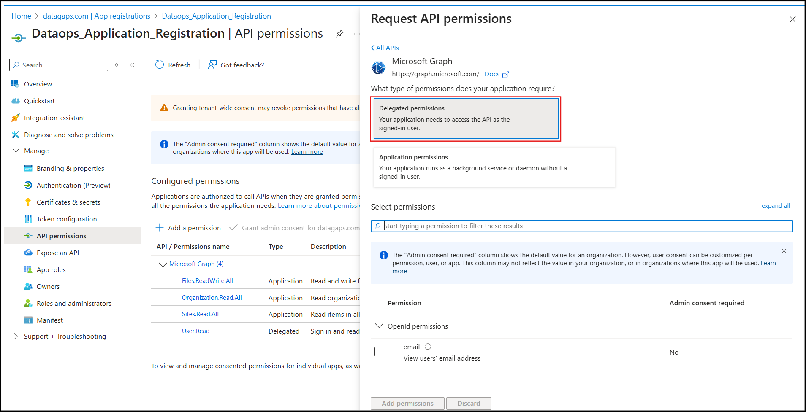Dismiss the Admin consent info banner
This screenshot has width=806, height=412.
click(784, 251)
